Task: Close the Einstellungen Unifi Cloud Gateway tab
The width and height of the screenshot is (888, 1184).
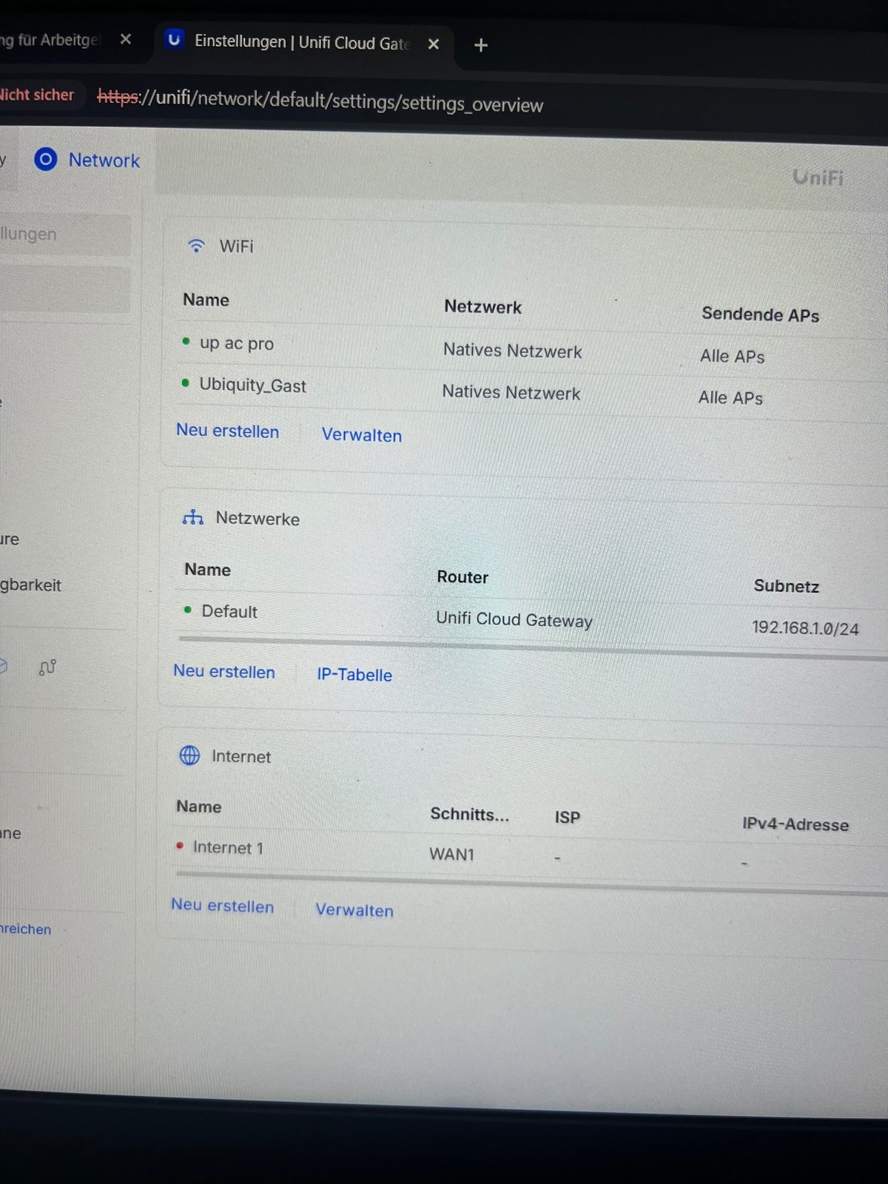Action: coord(434,44)
